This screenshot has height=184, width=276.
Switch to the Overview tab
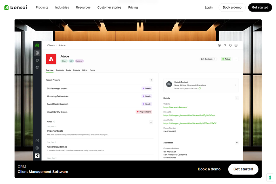[x=49, y=70]
